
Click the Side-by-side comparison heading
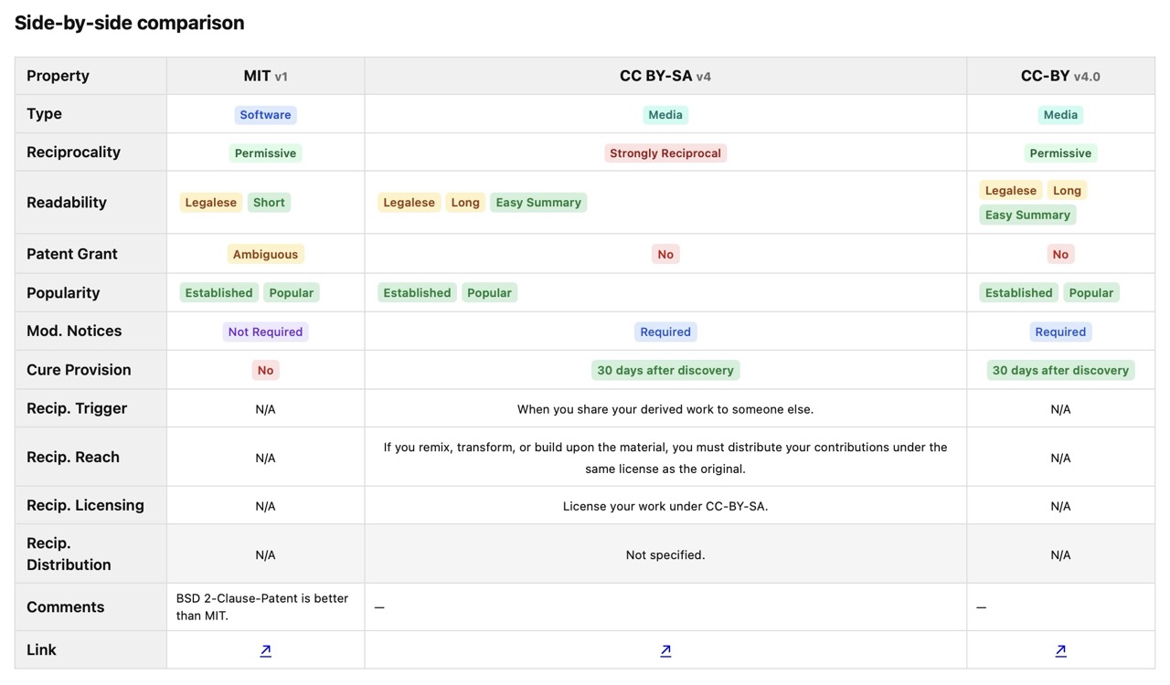point(130,23)
